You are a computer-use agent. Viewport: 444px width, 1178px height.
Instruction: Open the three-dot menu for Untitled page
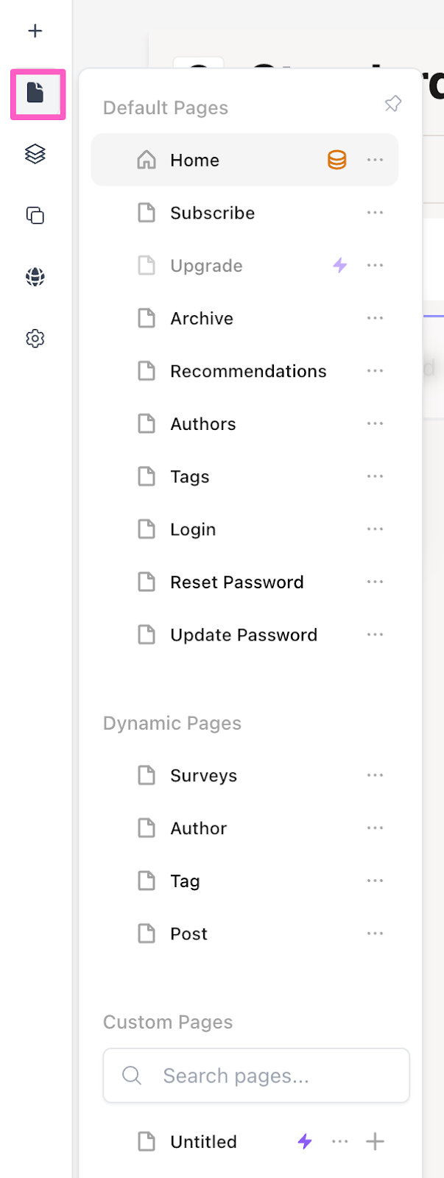(x=339, y=1142)
